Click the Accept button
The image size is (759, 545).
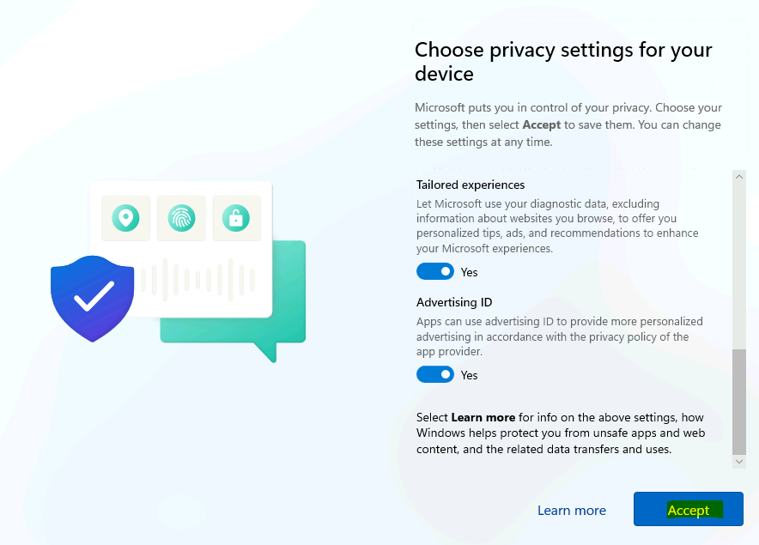coord(689,509)
